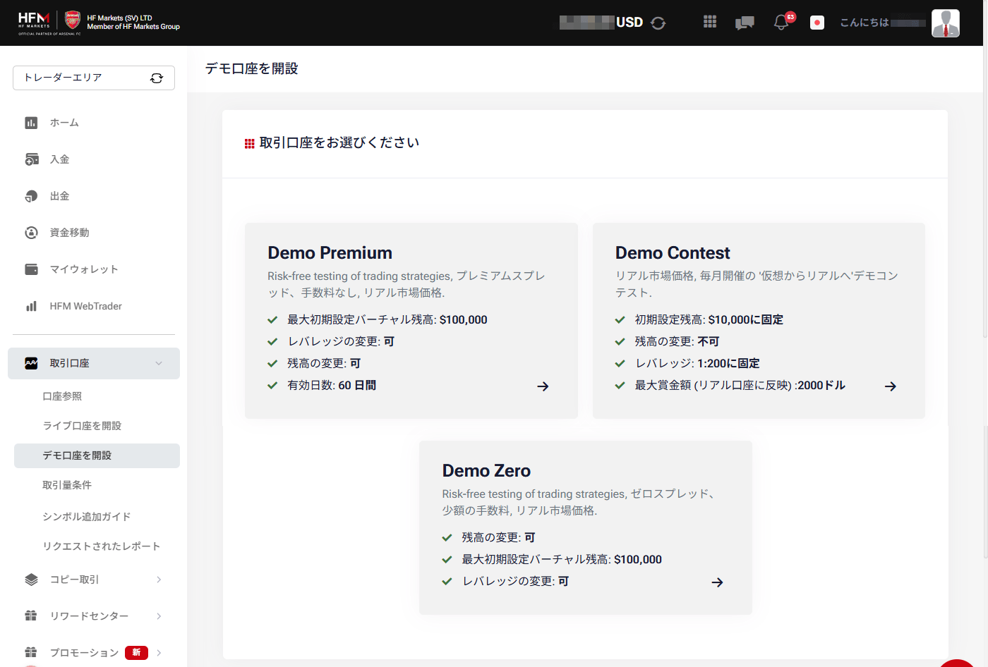The width and height of the screenshot is (988, 667).
Task: Open 入金 deposit page
Action: pyautogui.click(x=59, y=159)
